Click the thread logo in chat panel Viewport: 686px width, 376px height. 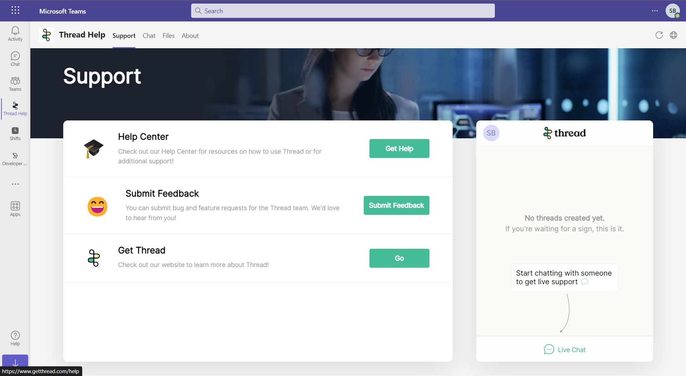tap(565, 133)
